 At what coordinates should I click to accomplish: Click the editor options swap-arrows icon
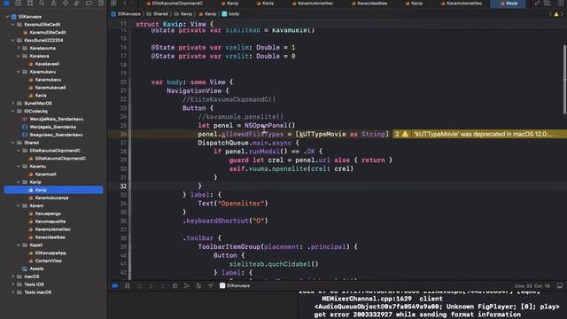click(538, 4)
